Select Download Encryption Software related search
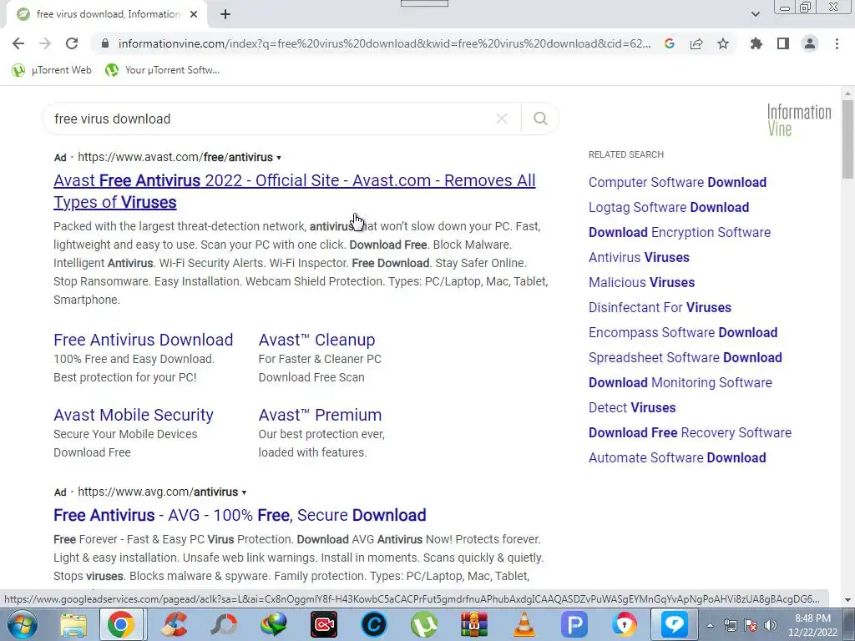855x641 pixels. point(680,232)
